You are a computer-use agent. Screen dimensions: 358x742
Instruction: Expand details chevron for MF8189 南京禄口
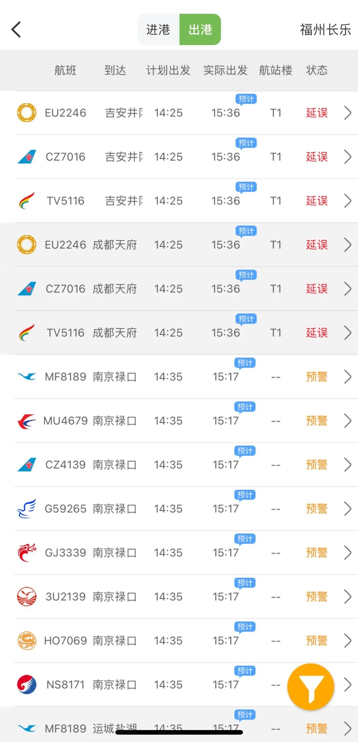(347, 377)
